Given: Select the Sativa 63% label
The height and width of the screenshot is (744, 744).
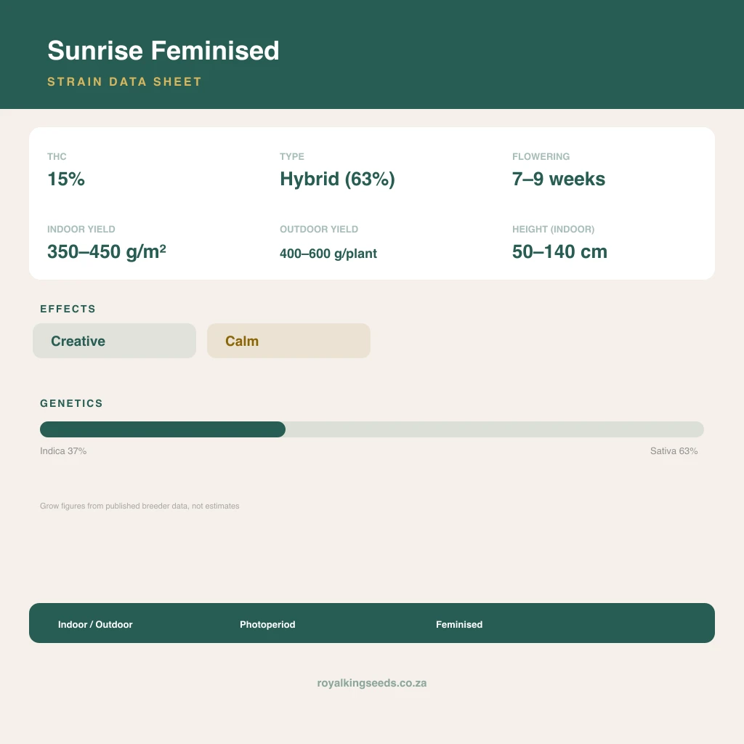Looking at the screenshot, I should pyautogui.click(x=674, y=450).
